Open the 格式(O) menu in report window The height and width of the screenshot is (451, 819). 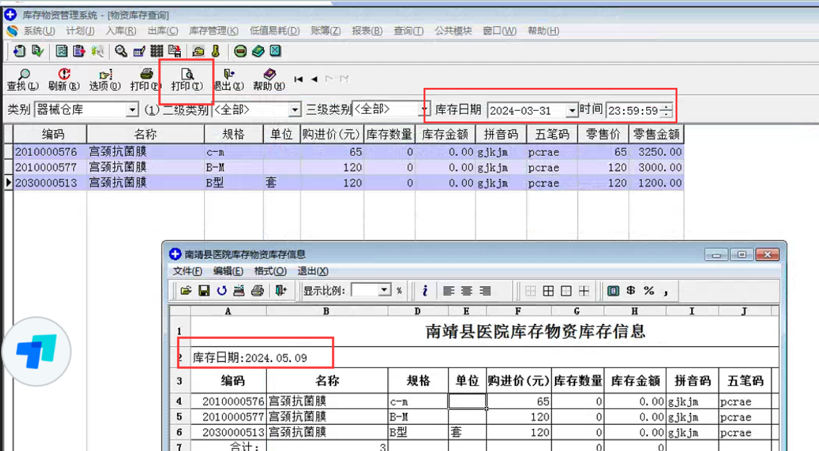(x=270, y=271)
